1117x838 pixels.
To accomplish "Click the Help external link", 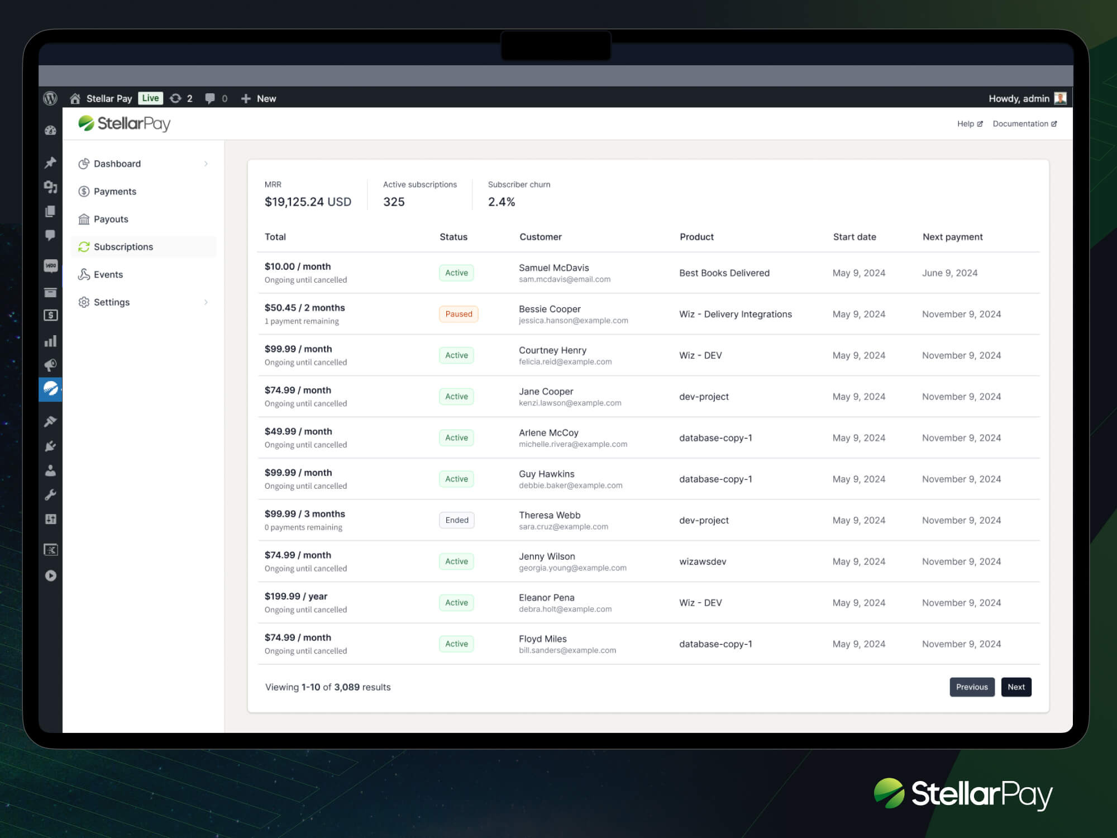I will click(x=970, y=124).
